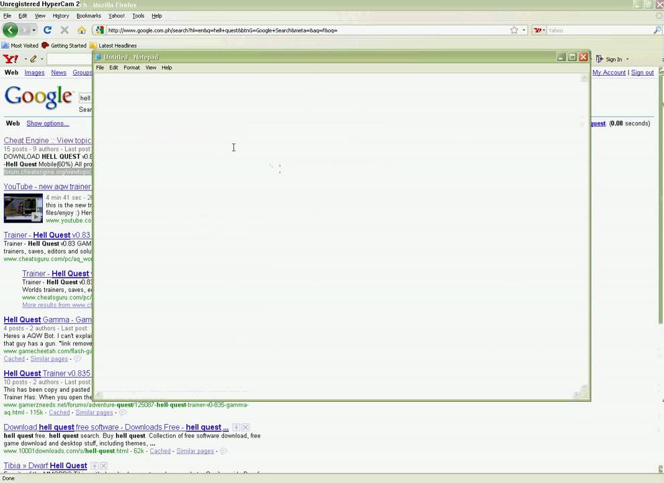Open the address bar history dropdown arrow
Image resolution: width=664 pixels, height=483 pixels.
pos(524,30)
